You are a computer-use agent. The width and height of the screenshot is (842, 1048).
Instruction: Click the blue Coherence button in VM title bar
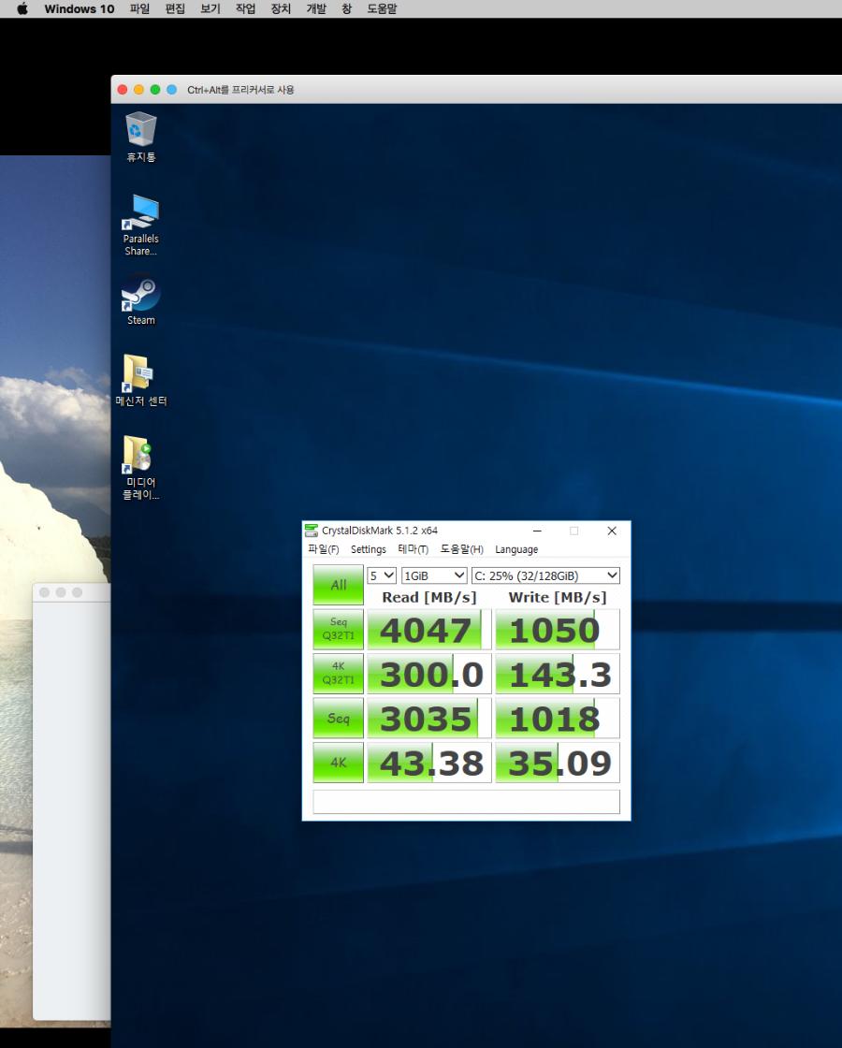(x=171, y=90)
